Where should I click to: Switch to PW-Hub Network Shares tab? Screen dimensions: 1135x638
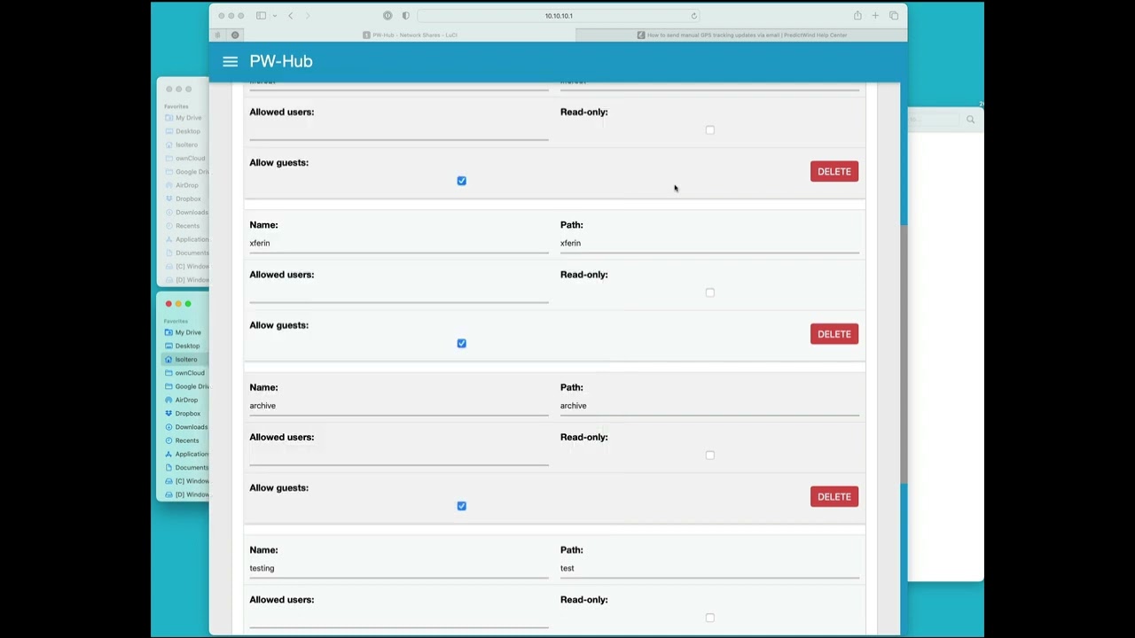point(411,35)
